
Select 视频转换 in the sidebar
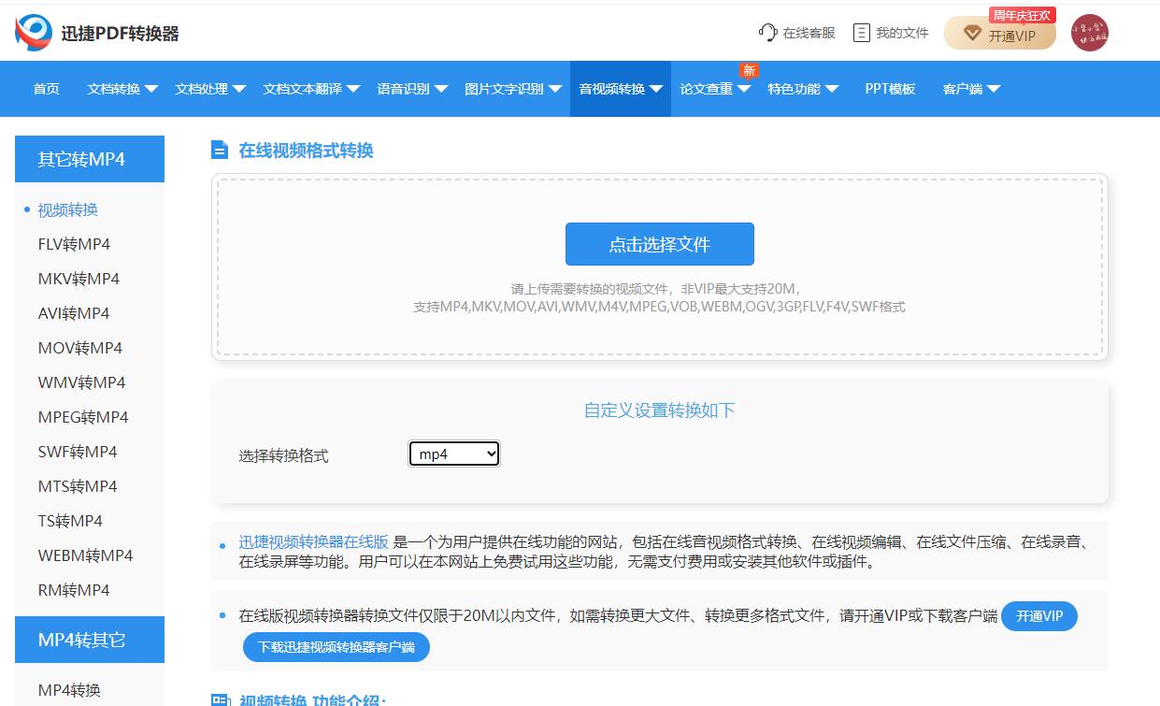coord(67,209)
